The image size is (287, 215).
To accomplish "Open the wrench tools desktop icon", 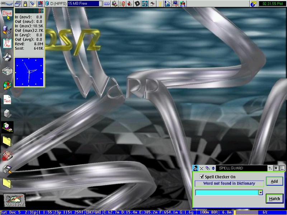I will [7, 57].
